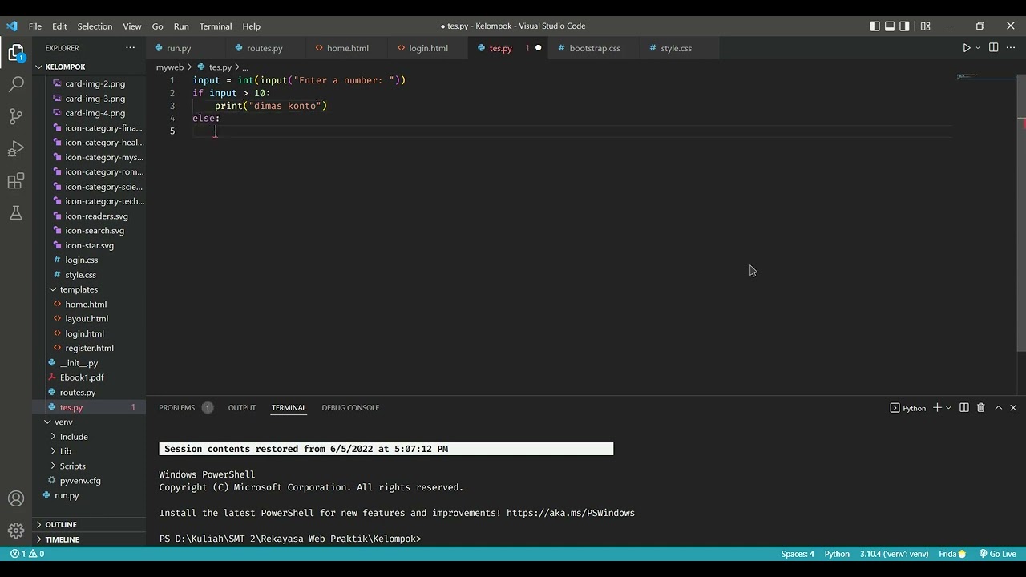The image size is (1026, 577).
Task: Open pyvenv.cfg in explorer
Action: click(x=80, y=481)
